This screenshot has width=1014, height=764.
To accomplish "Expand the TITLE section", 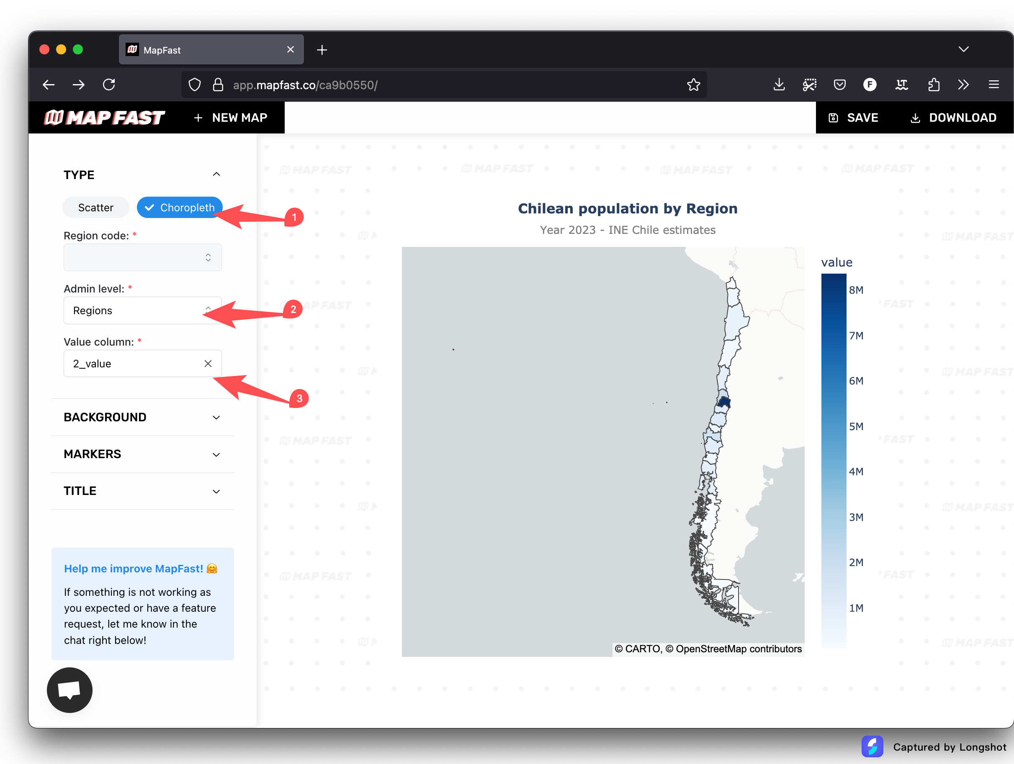I will [x=143, y=491].
